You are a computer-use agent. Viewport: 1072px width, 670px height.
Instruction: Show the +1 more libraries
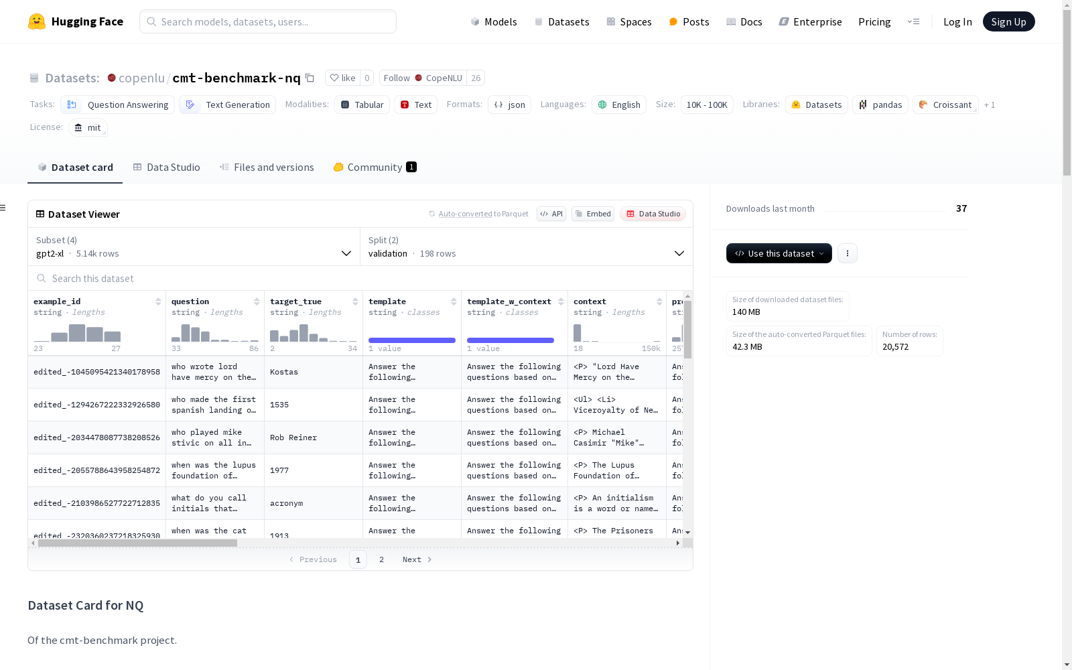[x=990, y=105]
